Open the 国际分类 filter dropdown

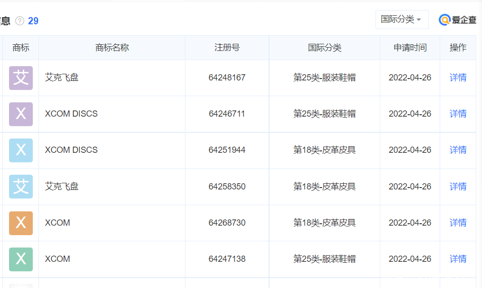coord(402,20)
